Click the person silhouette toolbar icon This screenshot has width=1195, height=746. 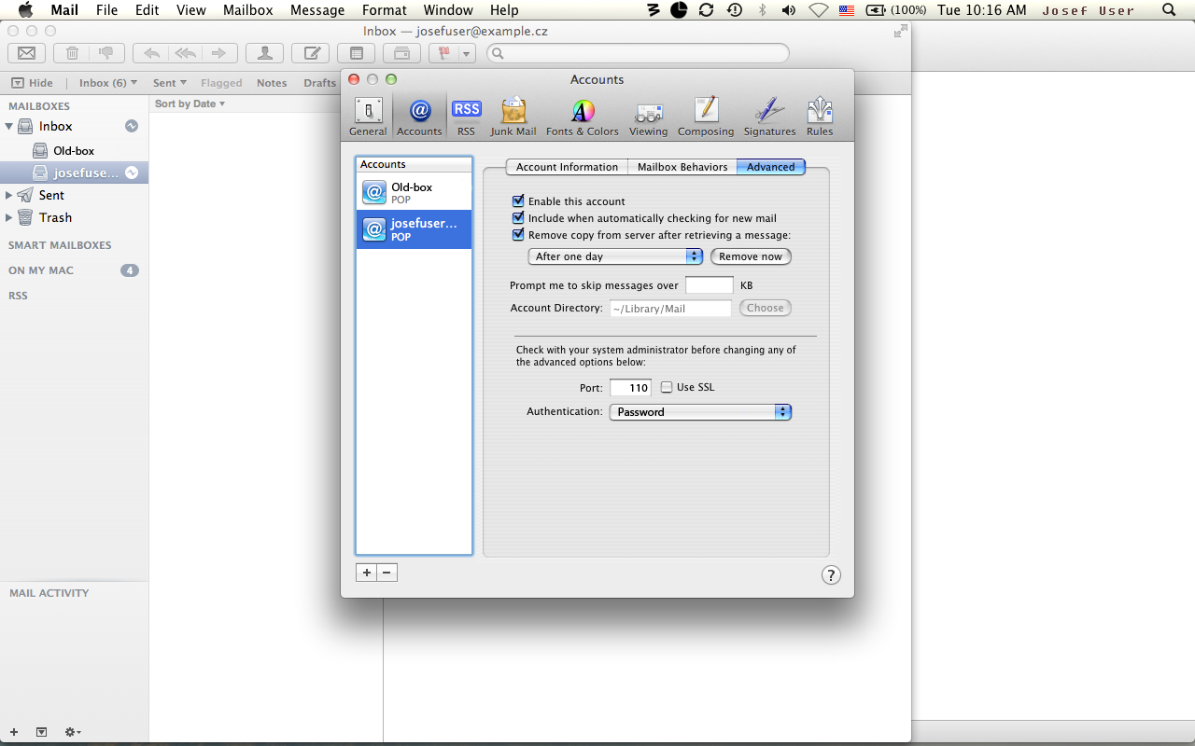265,53
